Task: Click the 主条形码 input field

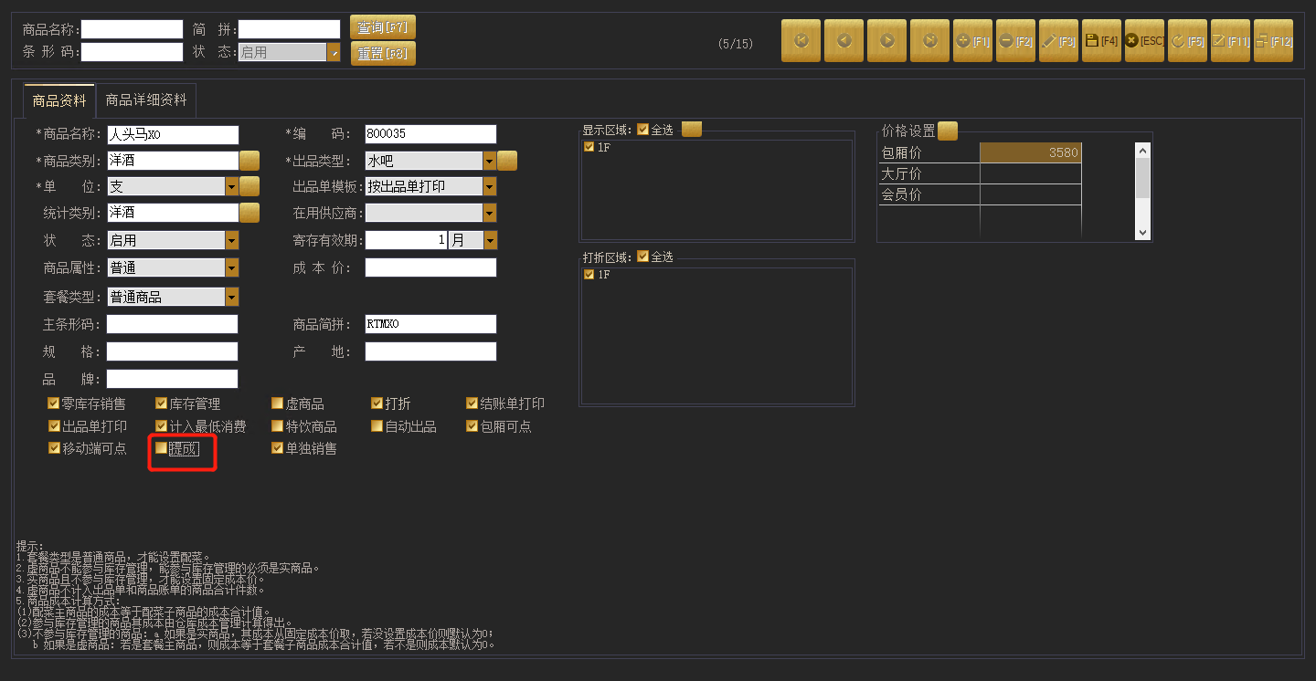Action: pos(172,324)
